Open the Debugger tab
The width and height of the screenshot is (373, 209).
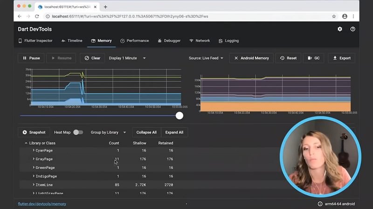pos(169,40)
